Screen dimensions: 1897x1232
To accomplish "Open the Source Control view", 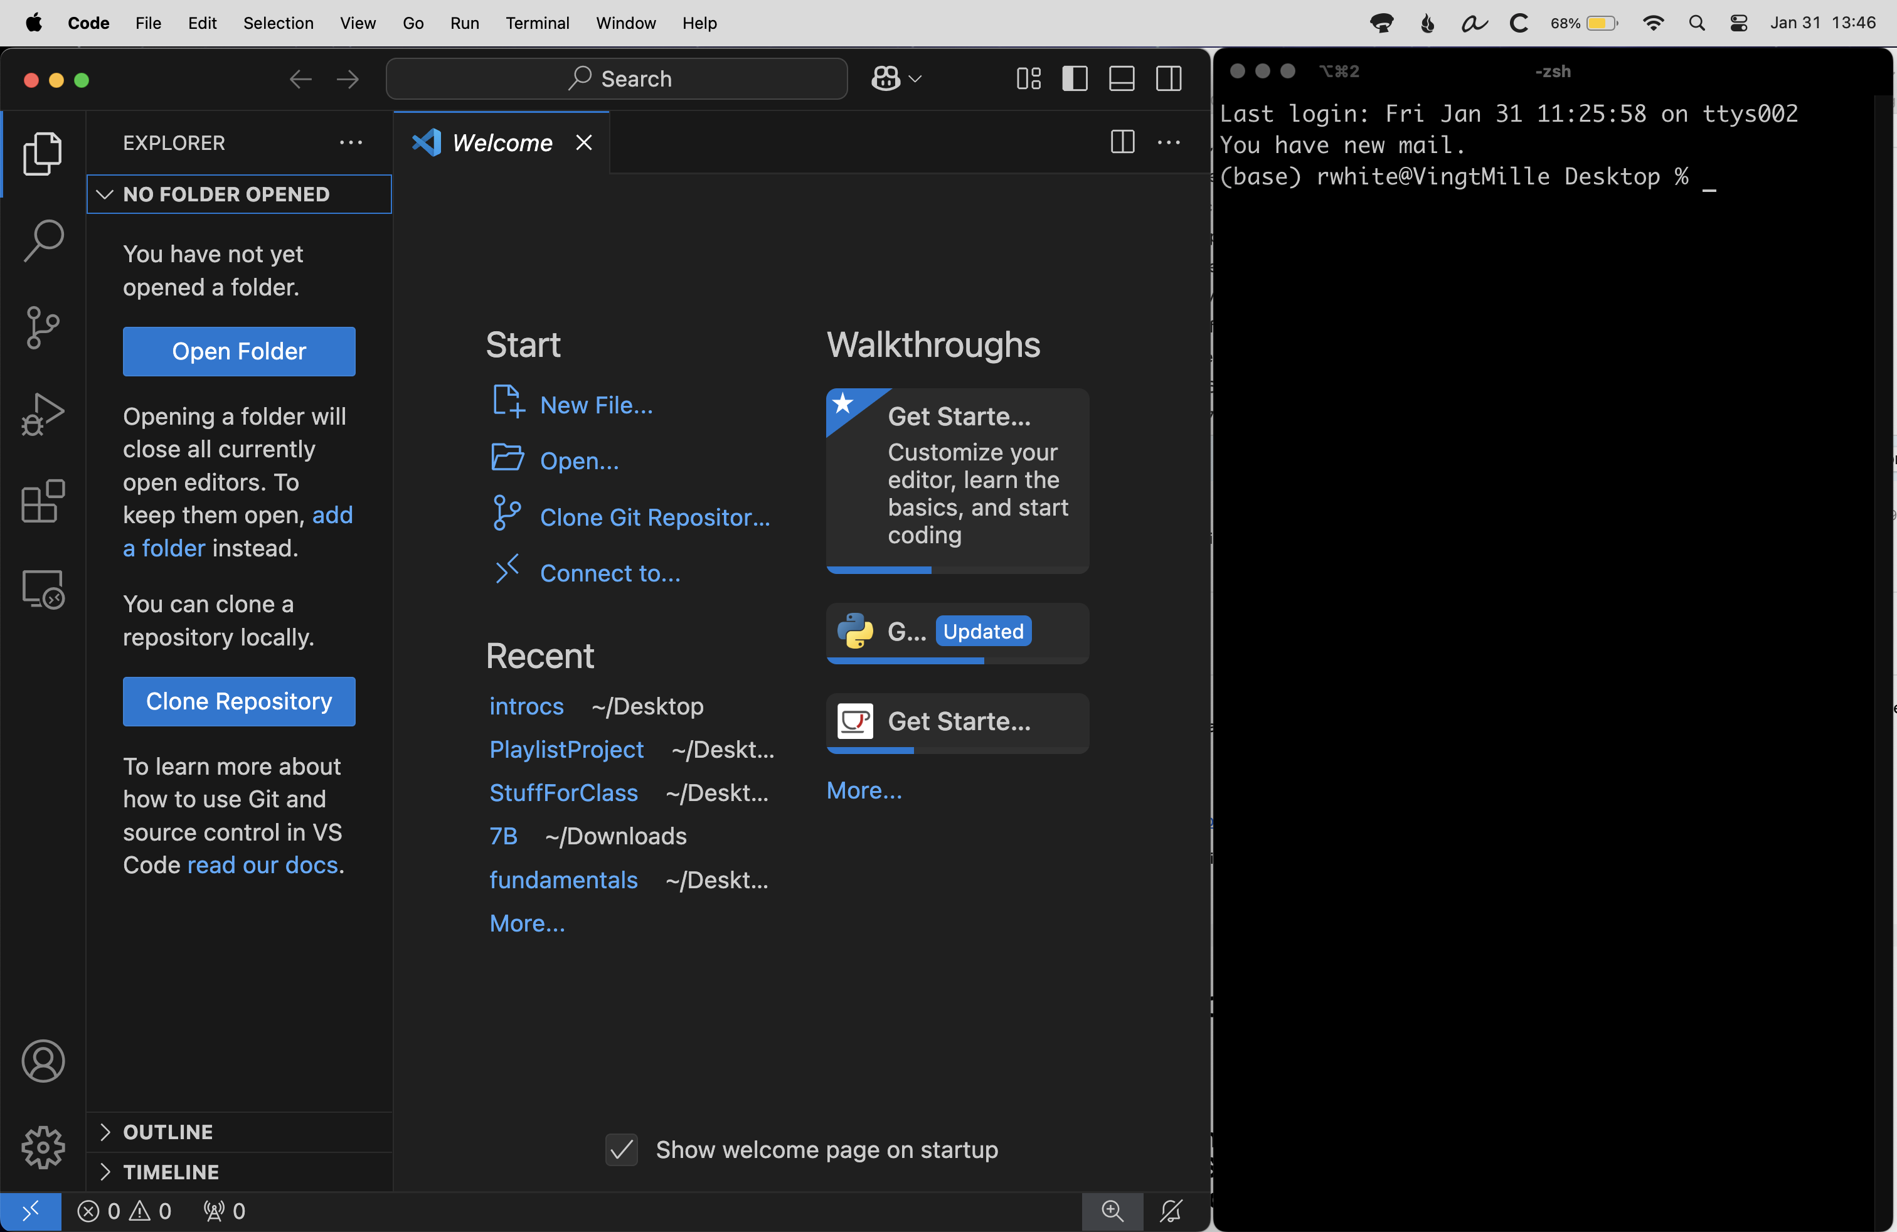I will click(42, 327).
